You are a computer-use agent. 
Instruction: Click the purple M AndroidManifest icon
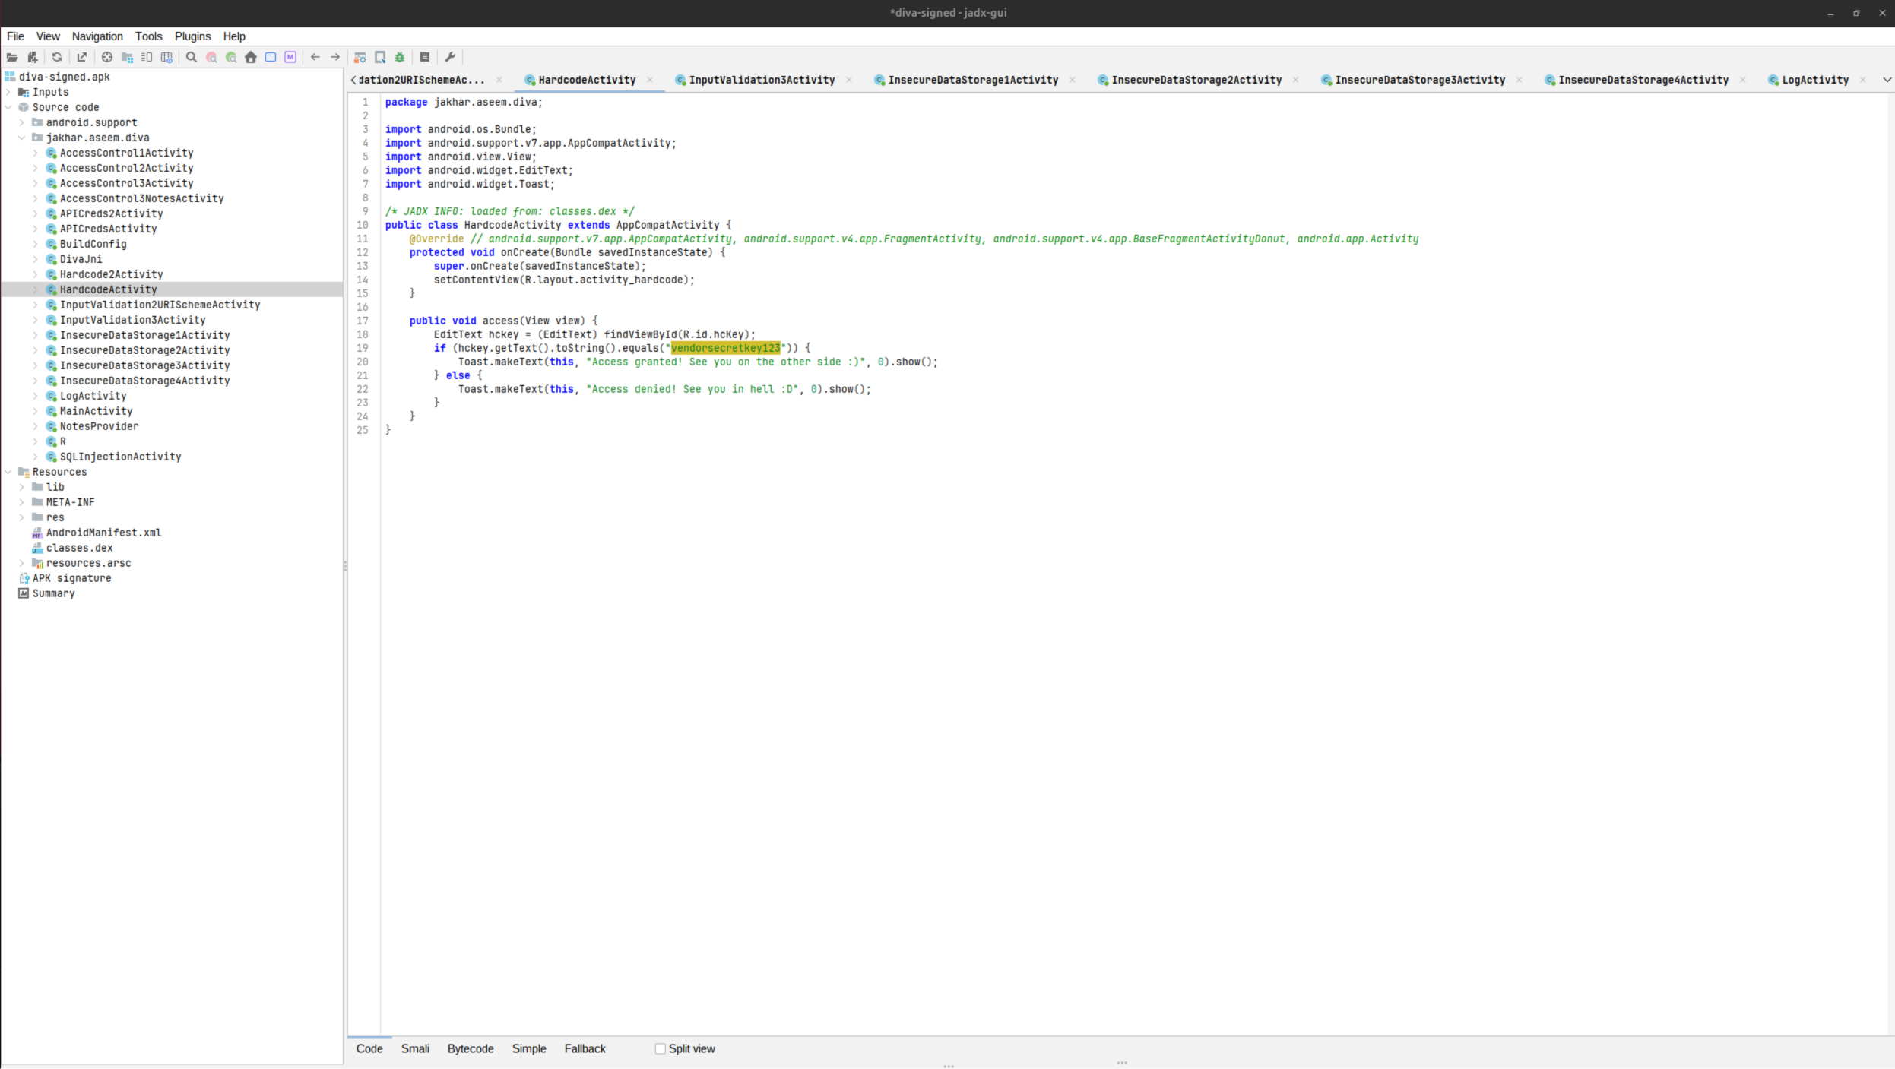(x=290, y=57)
